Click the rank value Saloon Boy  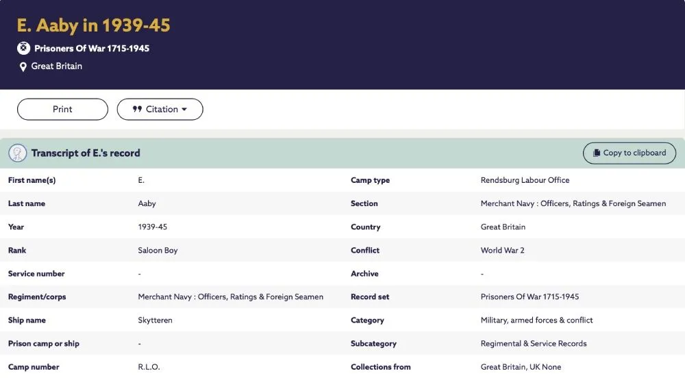tap(158, 251)
